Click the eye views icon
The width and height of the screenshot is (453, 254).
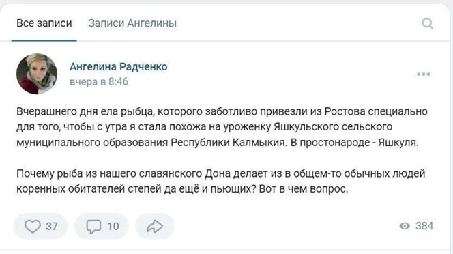click(405, 226)
